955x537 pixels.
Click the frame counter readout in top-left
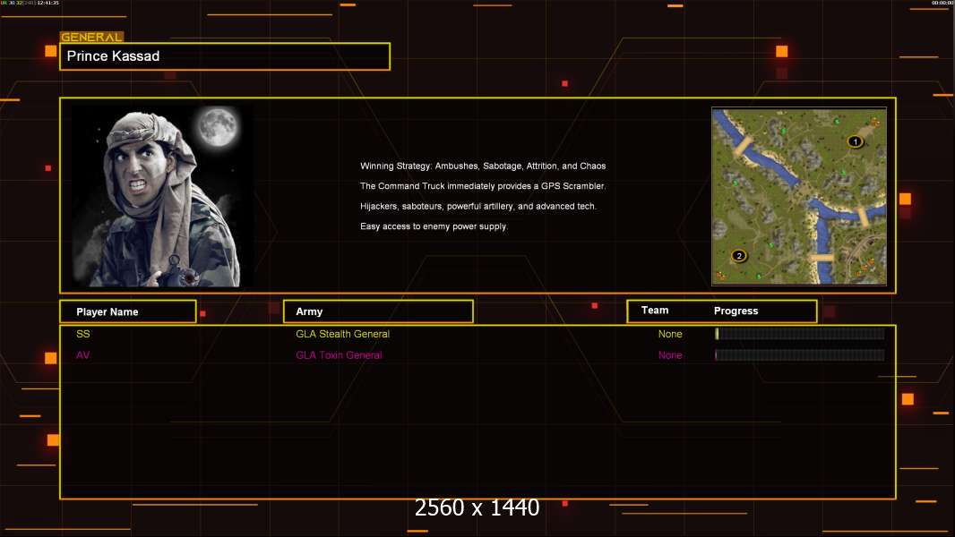point(30,3)
